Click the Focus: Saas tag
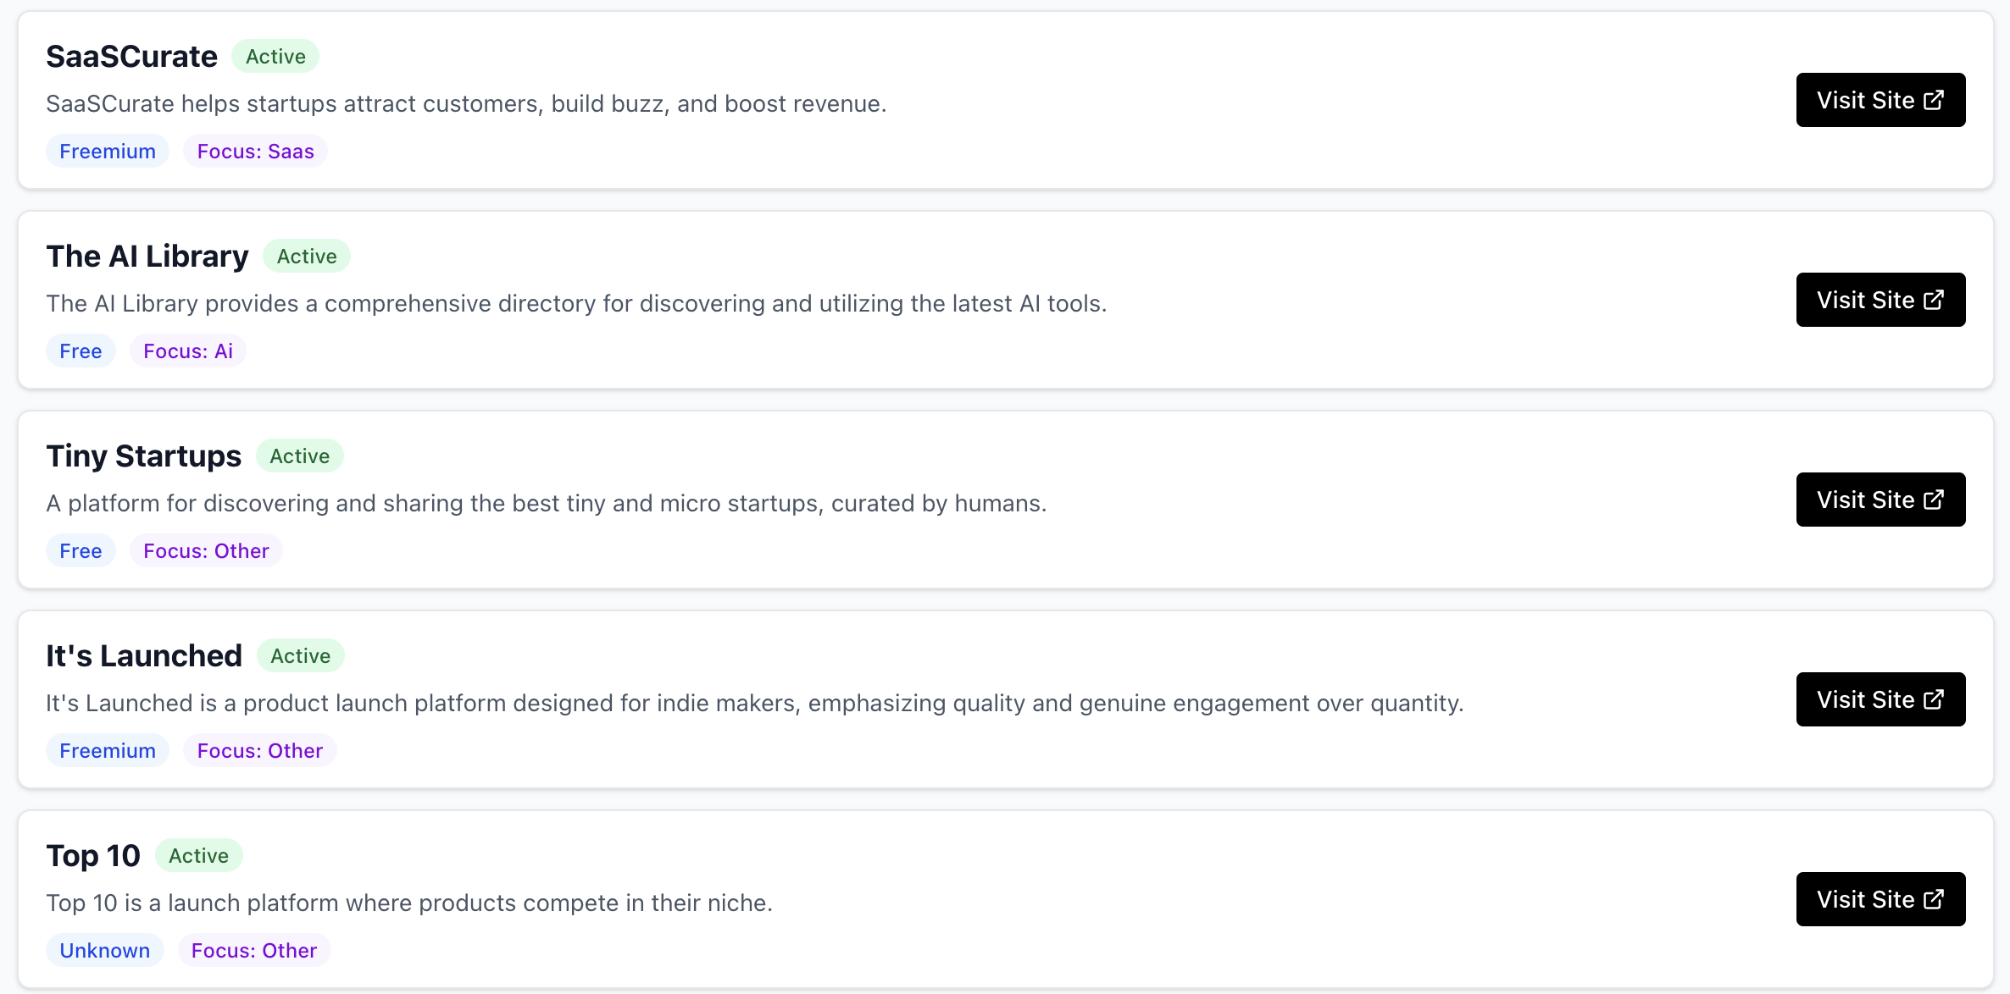The height and width of the screenshot is (994, 2010). click(x=256, y=152)
